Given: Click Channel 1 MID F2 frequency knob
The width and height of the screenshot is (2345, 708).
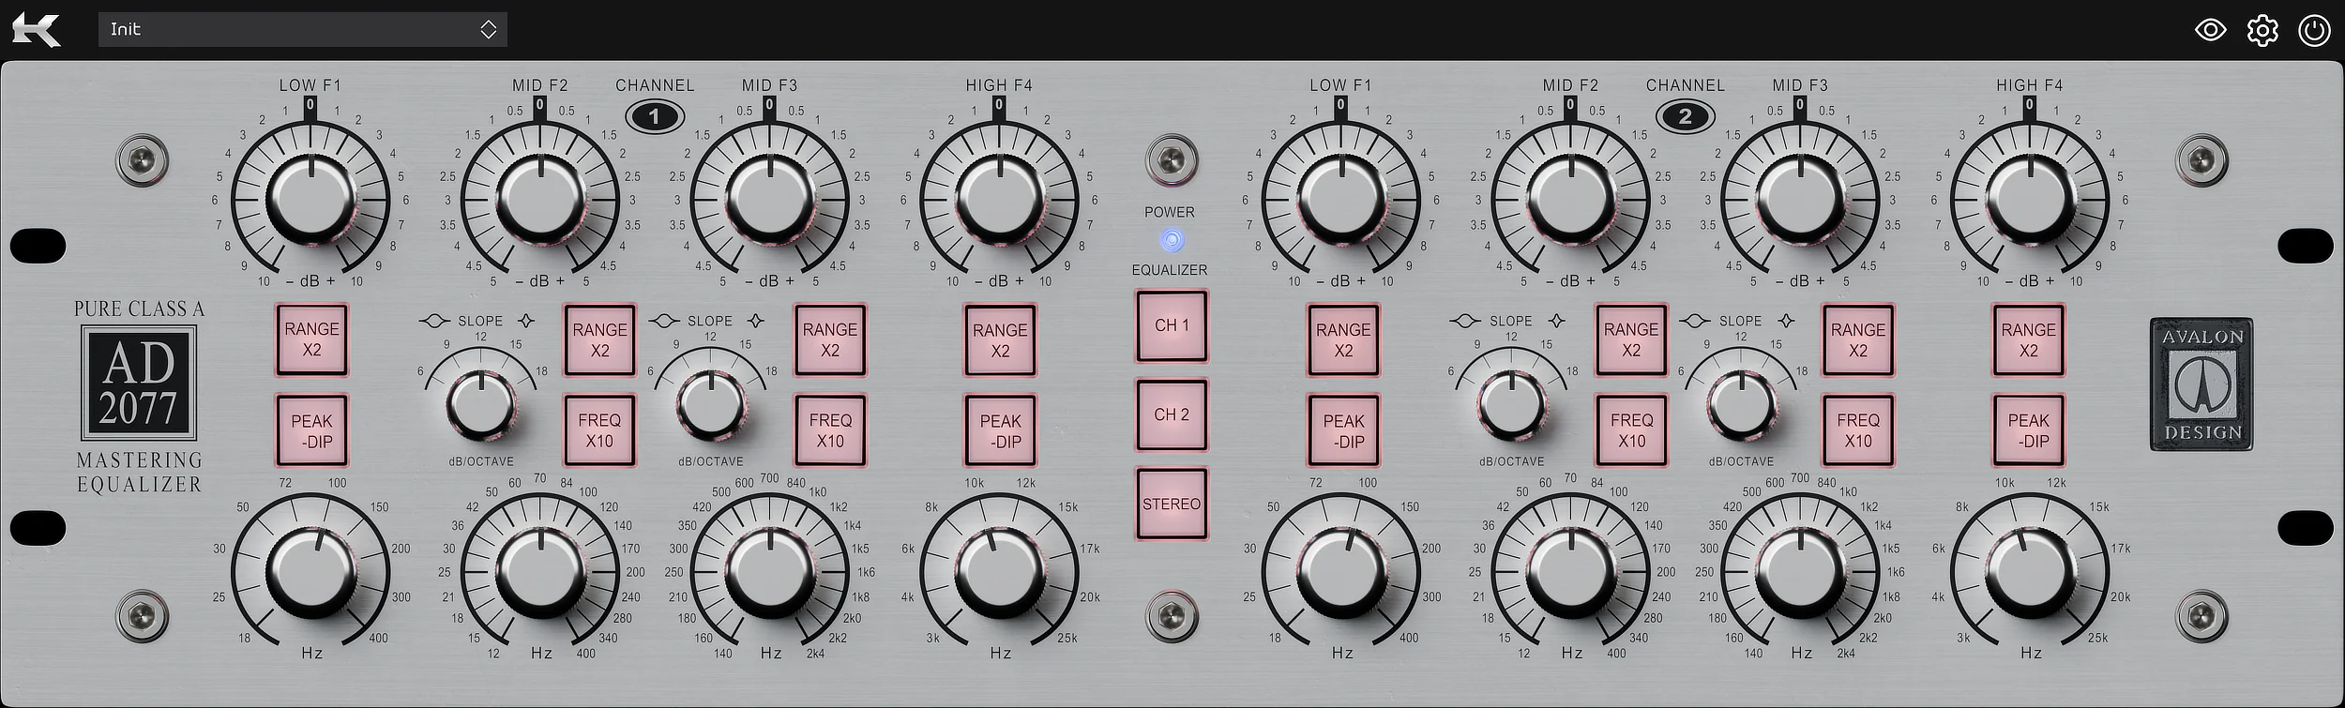Looking at the screenshot, I should pyautogui.click(x=540, y=570).
